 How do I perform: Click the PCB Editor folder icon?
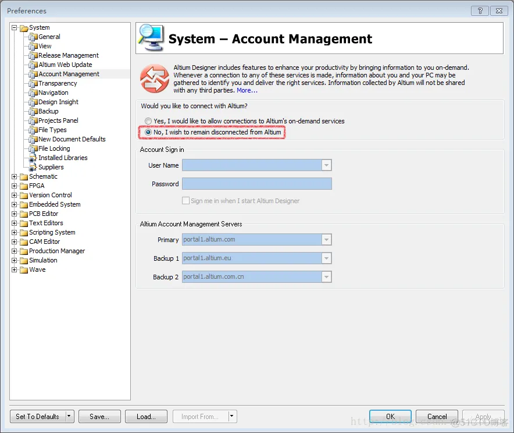tap(24, 214)
